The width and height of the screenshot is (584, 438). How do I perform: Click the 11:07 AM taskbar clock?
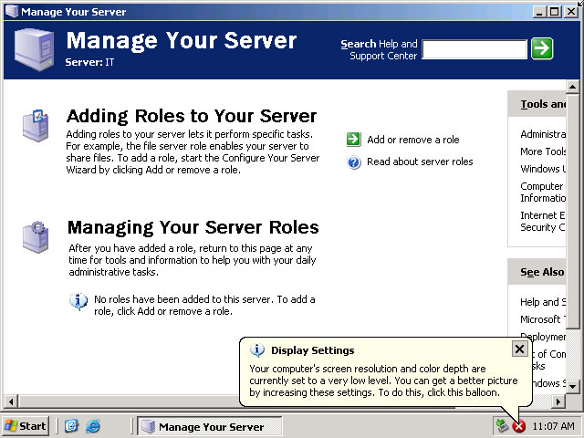pyautogui.click(x=553, y=426)
